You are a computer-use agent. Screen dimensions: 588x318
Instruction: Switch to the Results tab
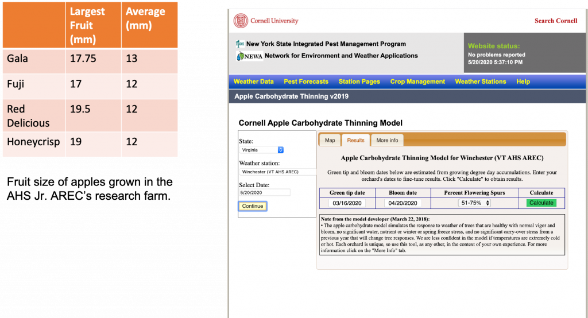click(x=355, y=140)
